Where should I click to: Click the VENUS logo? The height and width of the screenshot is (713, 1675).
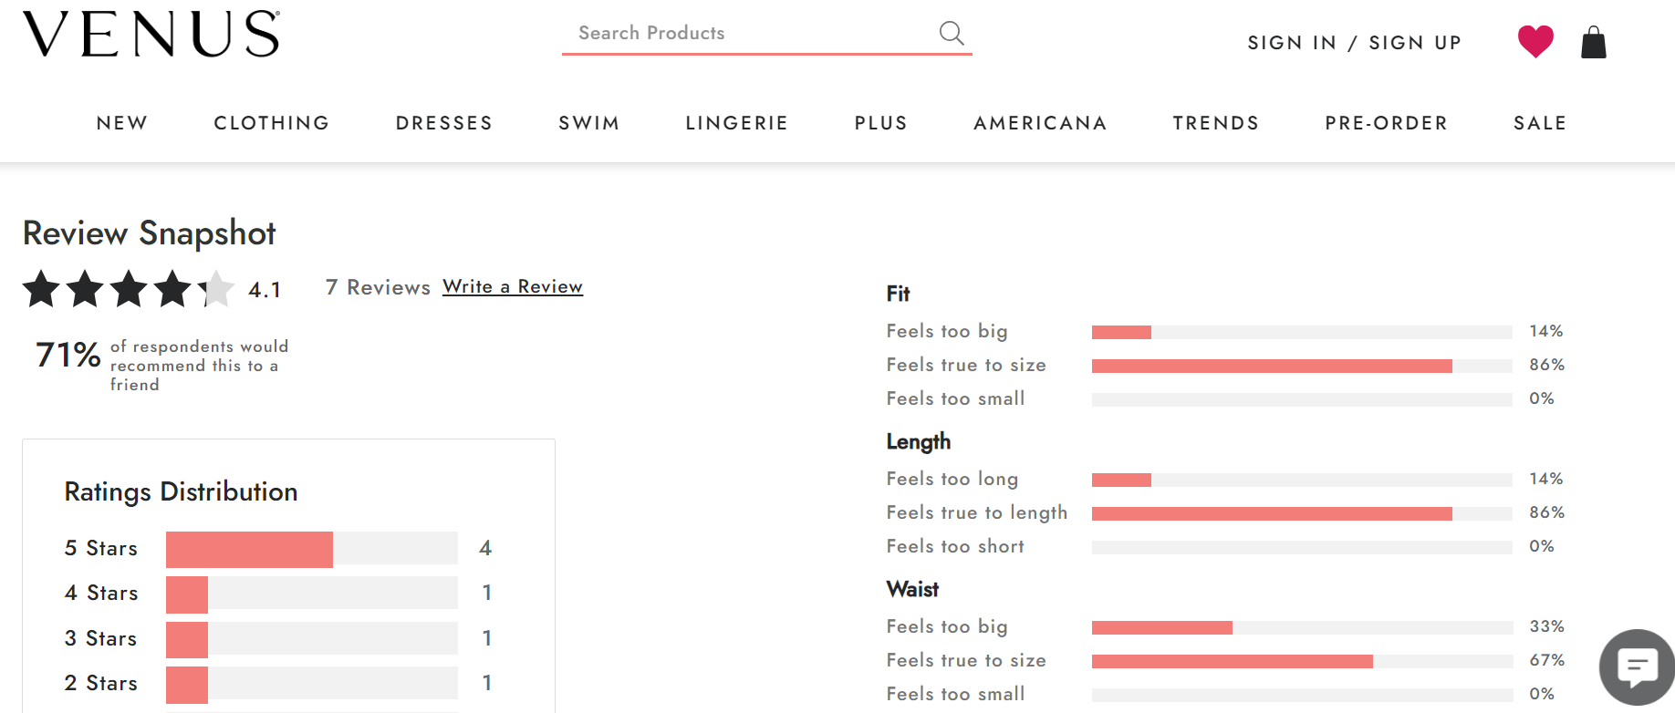tap(151, 34)
